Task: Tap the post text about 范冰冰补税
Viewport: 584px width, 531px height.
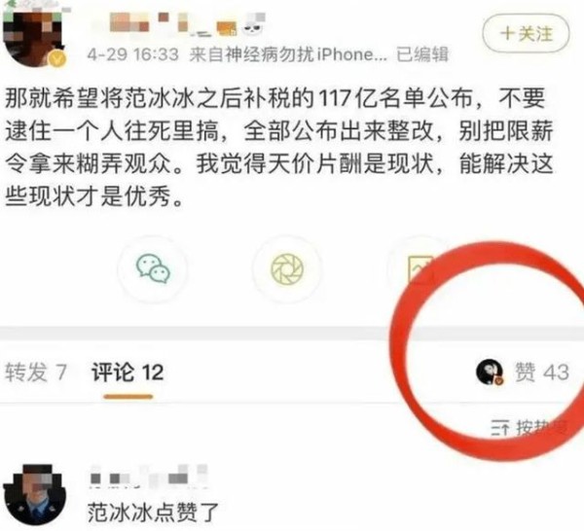Action: pos(278,147)
